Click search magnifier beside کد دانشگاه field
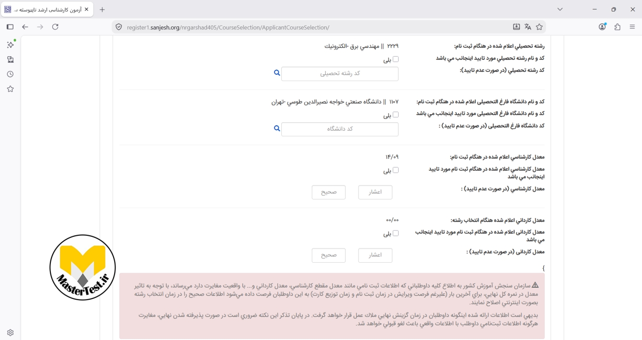The width and height of the screenshot is (642, 340). [277, 129]
